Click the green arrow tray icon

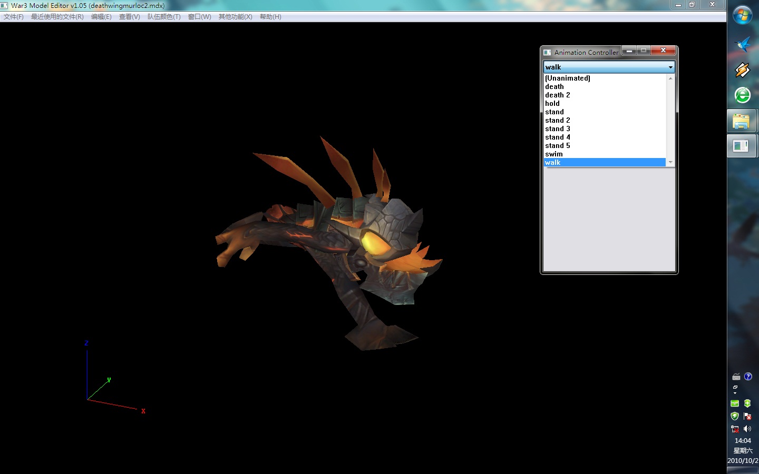747,403
